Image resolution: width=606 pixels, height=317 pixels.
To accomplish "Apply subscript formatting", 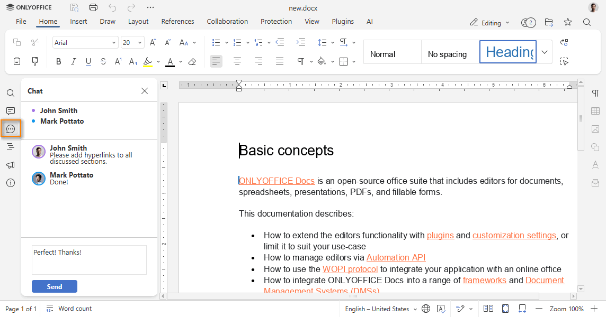I will coord(133,61).
